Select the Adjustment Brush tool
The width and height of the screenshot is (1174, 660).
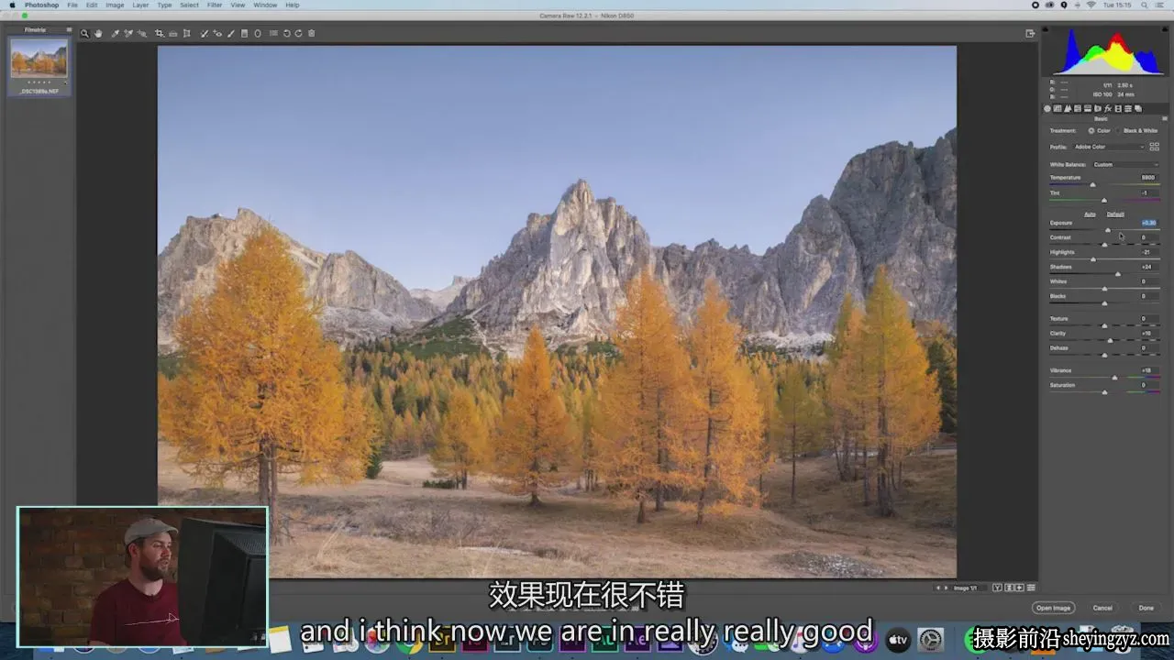point(231,34)
